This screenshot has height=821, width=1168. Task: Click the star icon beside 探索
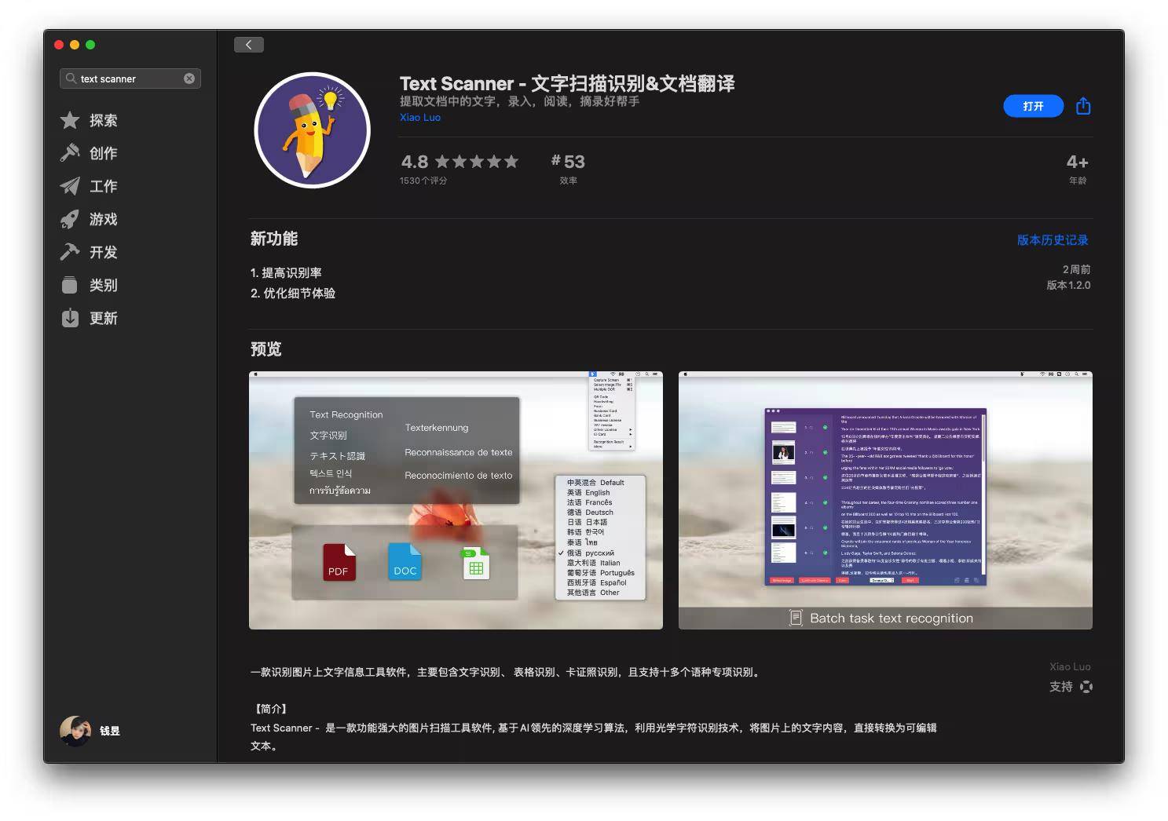click(x=70, y=120)
